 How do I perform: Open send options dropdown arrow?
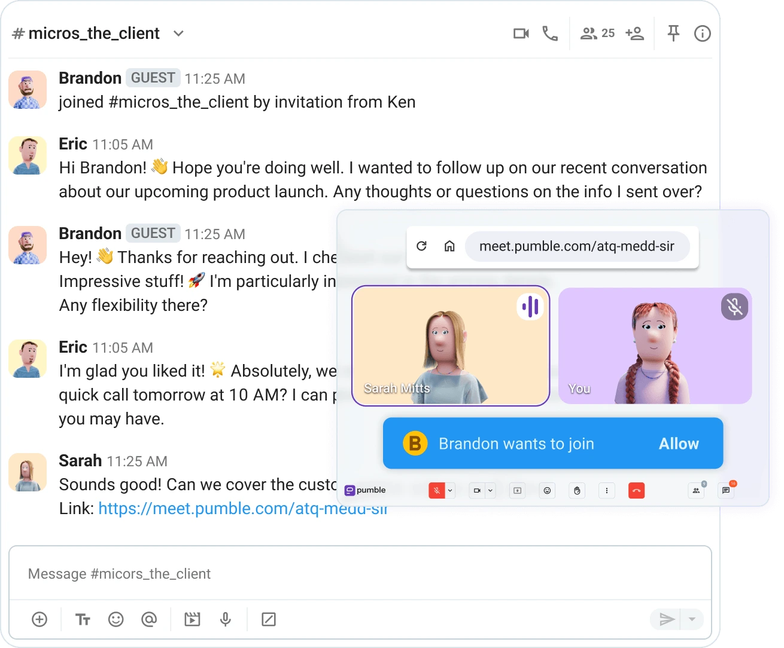(692, 619)
